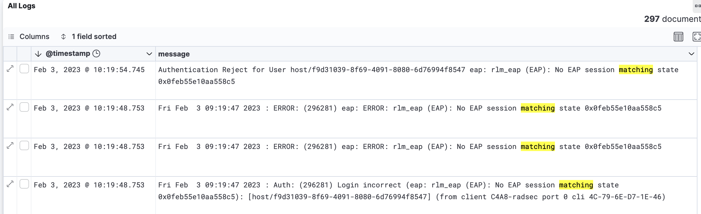Expand the 10:19:54.745 log row details
701x214 pixels.
tap(10, 69)
